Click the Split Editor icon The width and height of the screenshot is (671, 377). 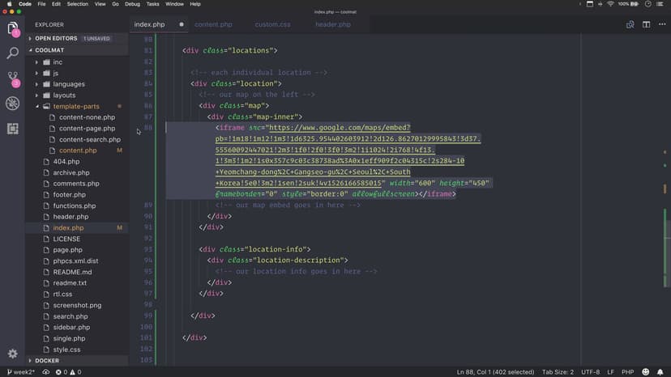[x=645, y=24]
